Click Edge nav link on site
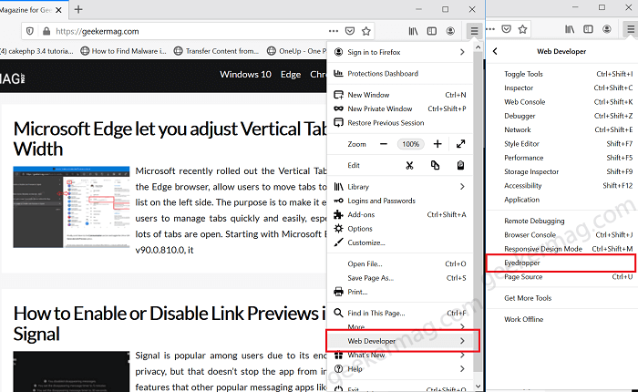 [x=291, y=75]
